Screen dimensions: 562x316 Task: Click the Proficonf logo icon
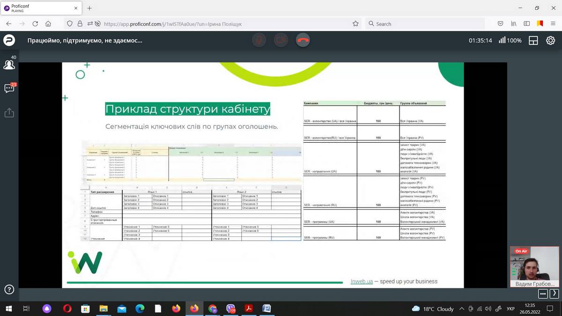coord(9,40)
